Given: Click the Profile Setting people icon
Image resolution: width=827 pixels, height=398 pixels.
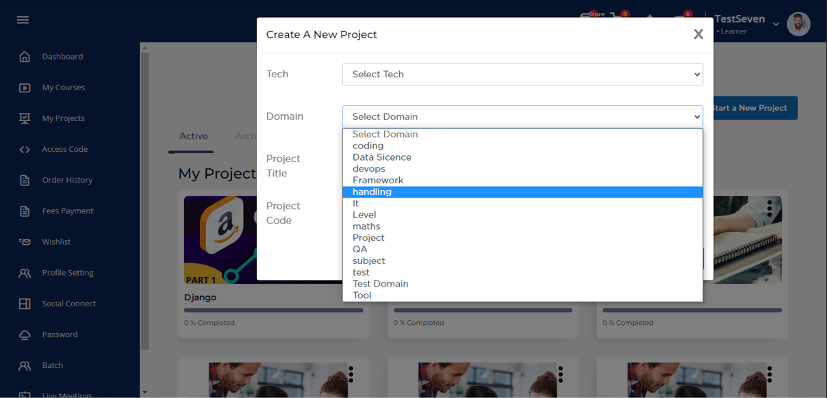Looking at the screenshot, I should (x=25, y=273).
